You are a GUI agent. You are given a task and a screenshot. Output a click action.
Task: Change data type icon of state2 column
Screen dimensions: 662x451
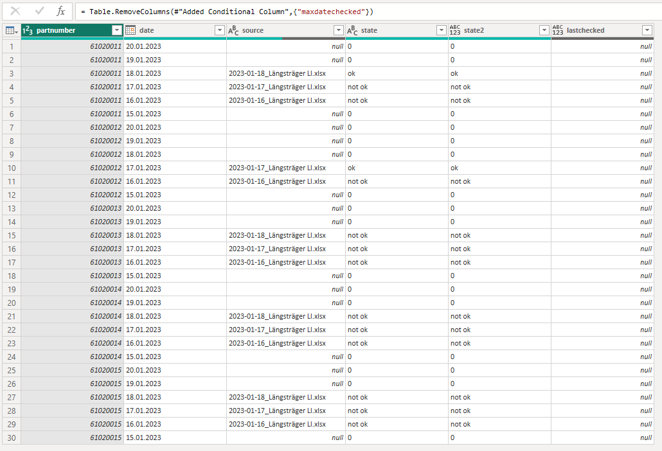454,30
